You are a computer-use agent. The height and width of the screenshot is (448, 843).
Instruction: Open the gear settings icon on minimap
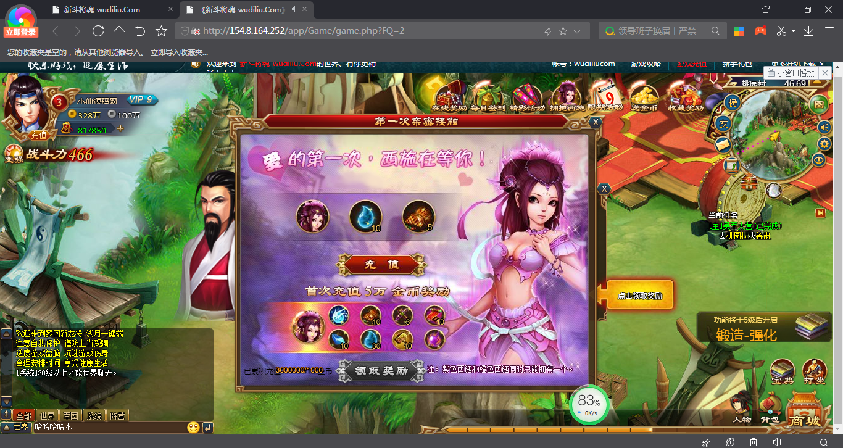[x=824, y=144]
